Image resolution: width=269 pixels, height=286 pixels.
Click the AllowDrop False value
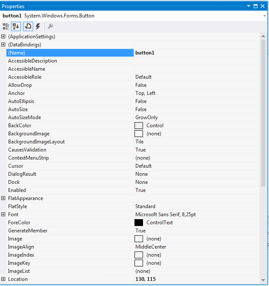click(x=141, y=85)
